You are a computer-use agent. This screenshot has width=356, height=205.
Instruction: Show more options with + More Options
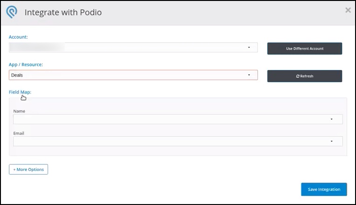[x=28, y=169]
